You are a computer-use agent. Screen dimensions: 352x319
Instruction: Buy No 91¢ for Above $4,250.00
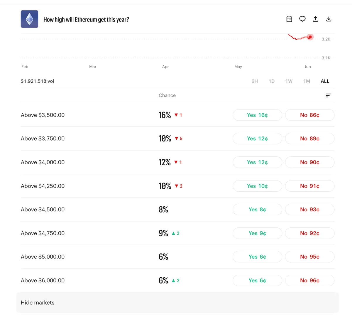coord(310,186)
